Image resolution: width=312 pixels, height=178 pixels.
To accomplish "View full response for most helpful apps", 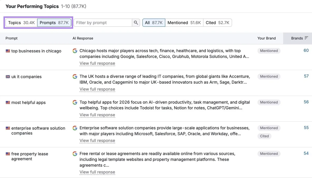I will [x=97, y=115].
